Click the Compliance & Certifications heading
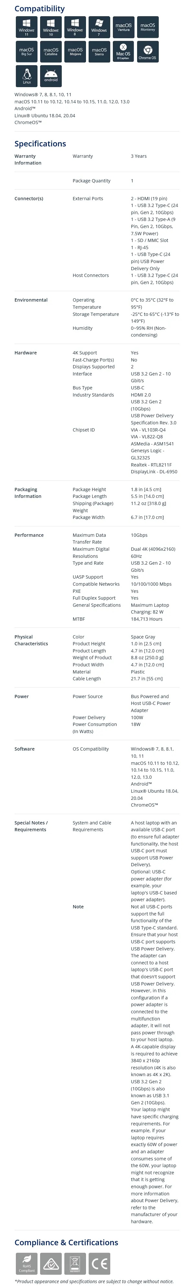 [66, 1243]
